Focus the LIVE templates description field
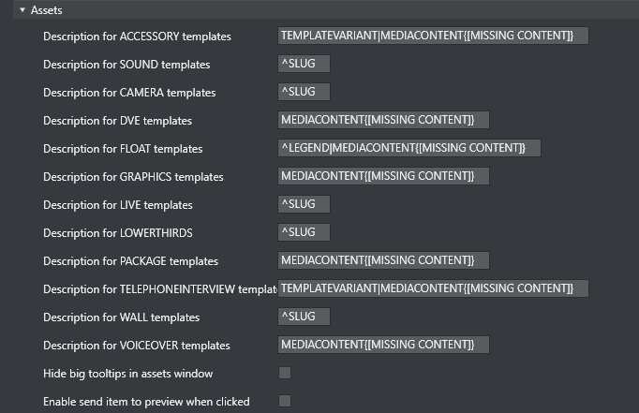 304,204
